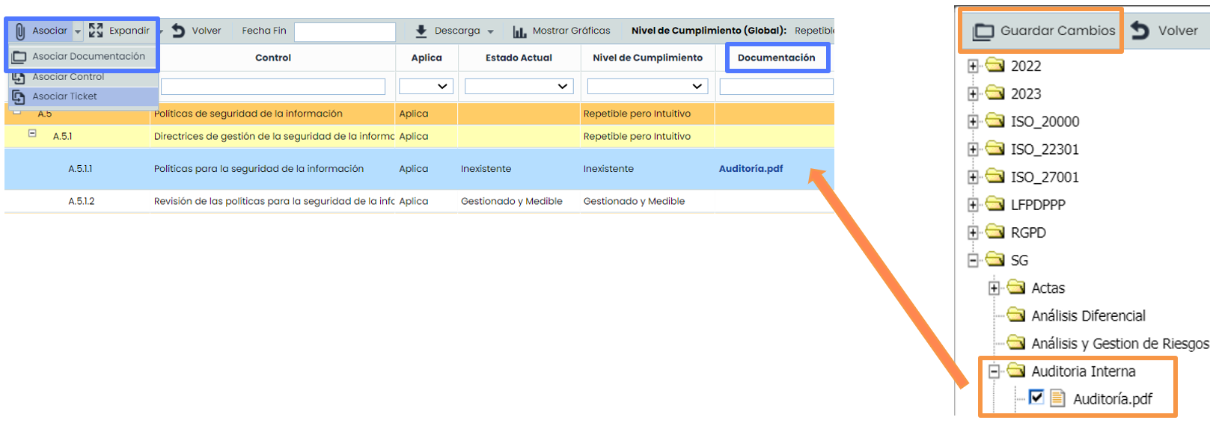Collapse the A.5.1 row group
The image size is (1210, 423).
pyautogui.click(x=32, y=134)
